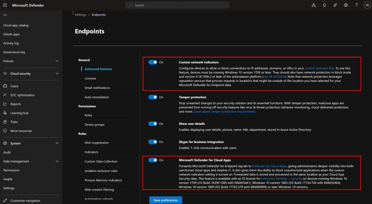Open the settings gear icon in header
372x204 pixels.
(x=346, y=5)
